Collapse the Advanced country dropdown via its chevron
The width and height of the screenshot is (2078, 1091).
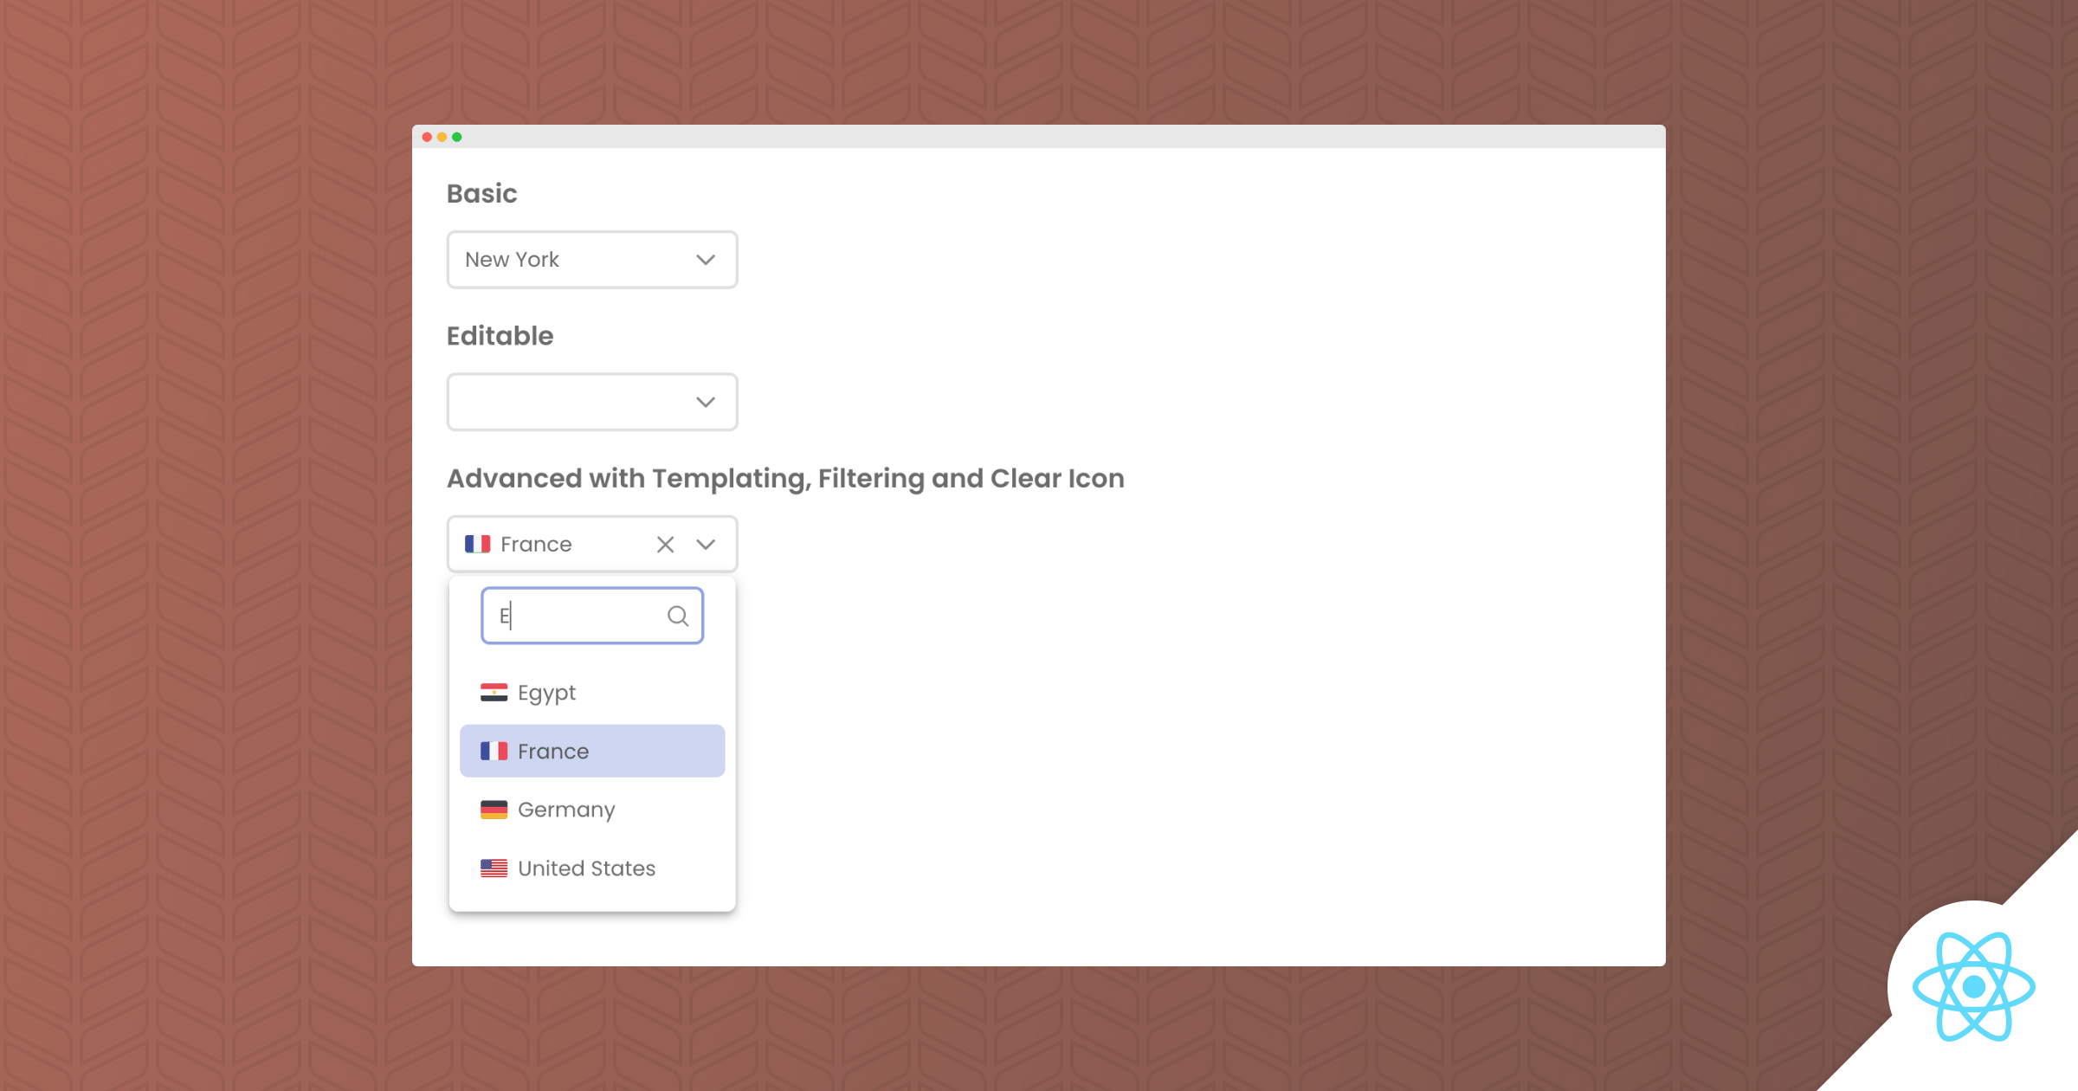(x=705, y=544)
